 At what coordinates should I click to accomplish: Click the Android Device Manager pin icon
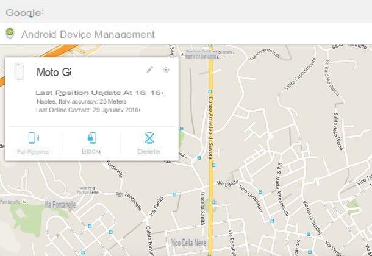click(10, 33)
